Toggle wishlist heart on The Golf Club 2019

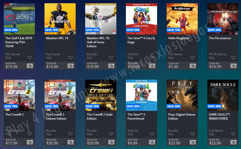pyautogui.click(x=30, y=58)
